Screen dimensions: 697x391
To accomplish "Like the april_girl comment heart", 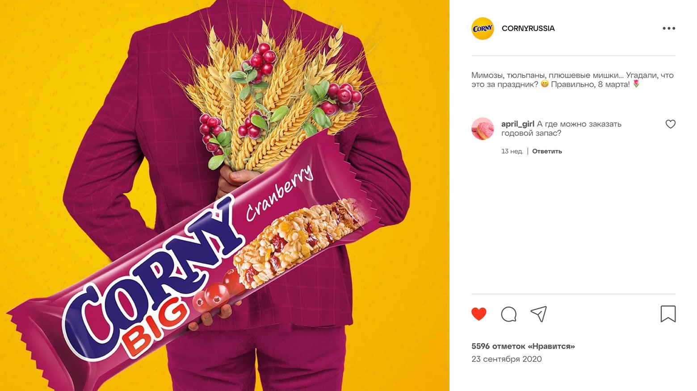I will [x=670, y=124].
